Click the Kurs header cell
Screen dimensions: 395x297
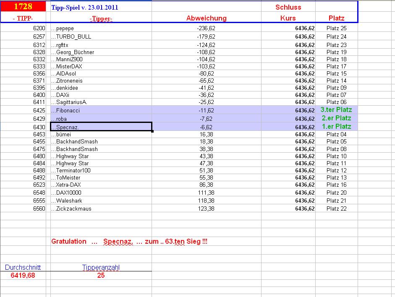(x=288, y=18)
